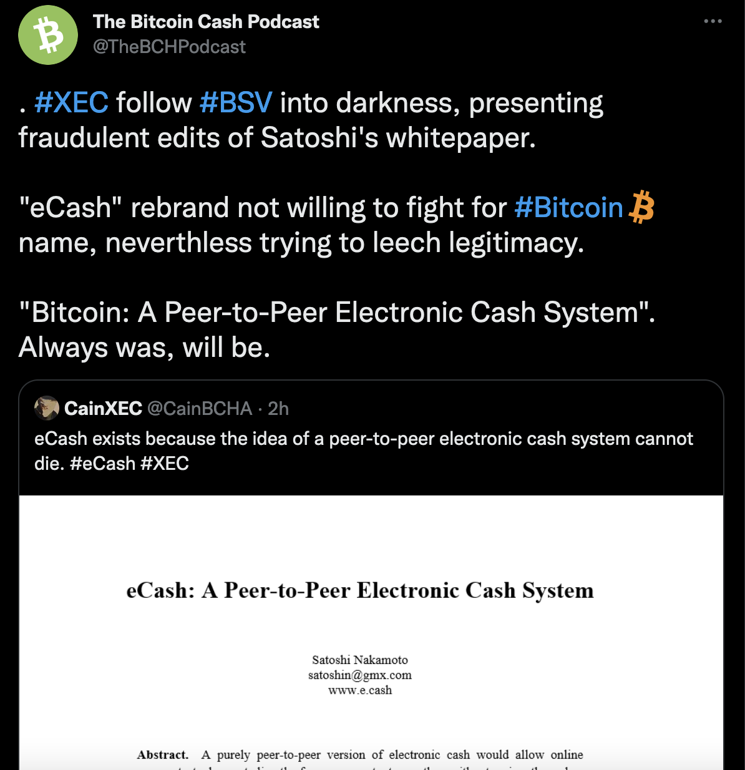Click The Bitcoin Cash Podcast display name
Image resolution: width=745 pixels, height=770 pixels.
click(206, 22)
